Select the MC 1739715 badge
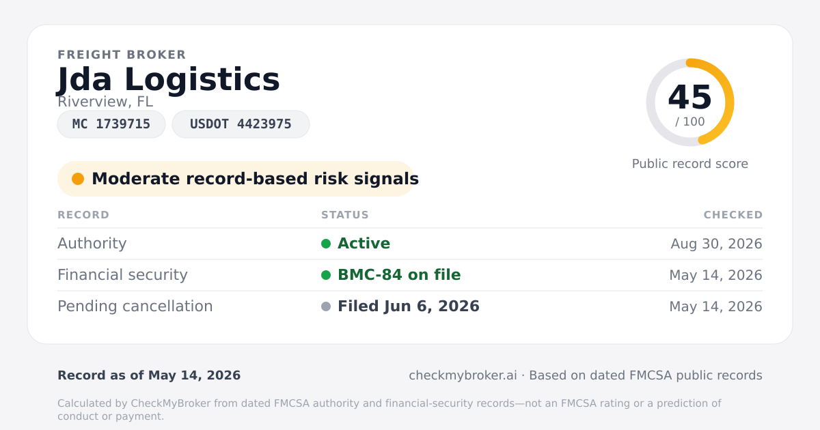Image resolution: width=820 pixels, height=430 pixels. pos(111,124)
